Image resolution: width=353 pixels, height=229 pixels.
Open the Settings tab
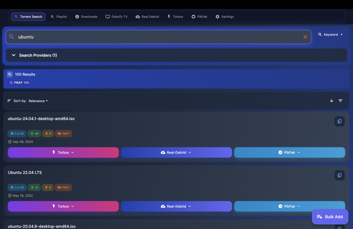(224, 17)
